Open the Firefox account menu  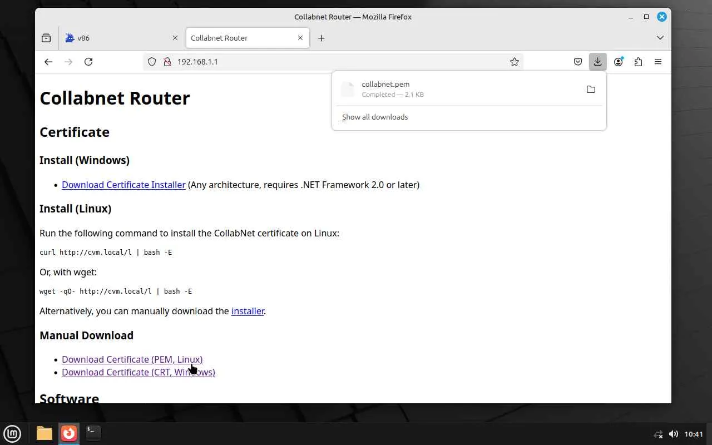pos(618,62)
